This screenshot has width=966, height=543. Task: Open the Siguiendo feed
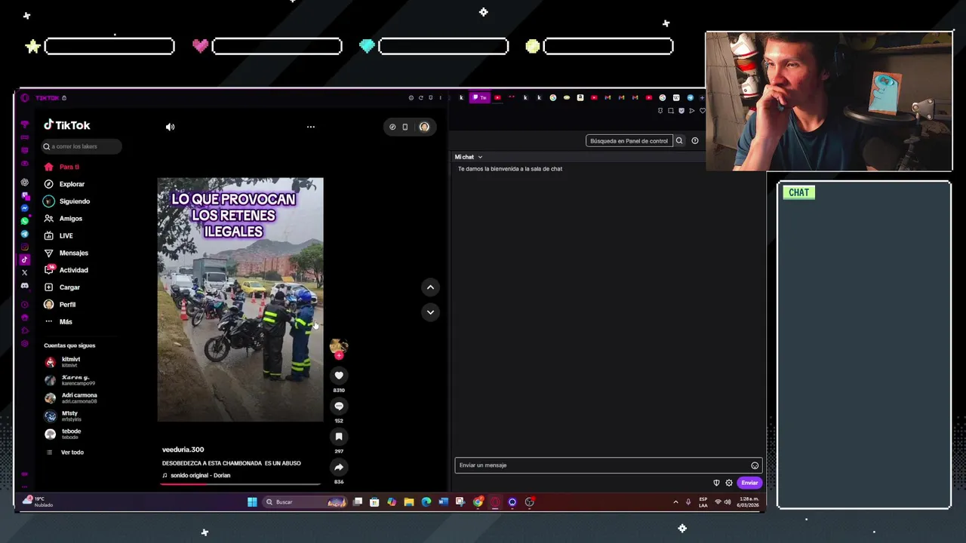click(x=67, y=201)
